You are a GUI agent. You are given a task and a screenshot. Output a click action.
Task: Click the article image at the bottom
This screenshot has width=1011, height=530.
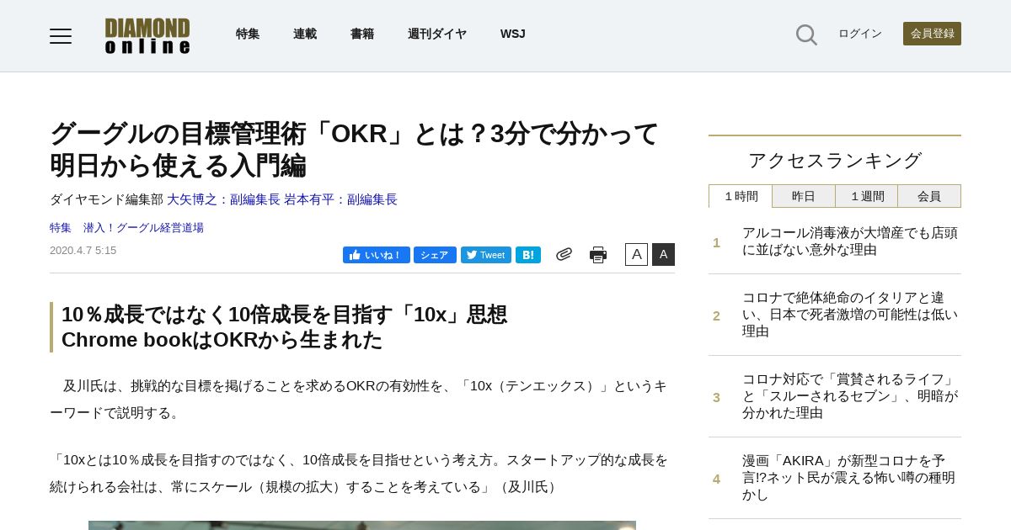click(x=362, y=525)
